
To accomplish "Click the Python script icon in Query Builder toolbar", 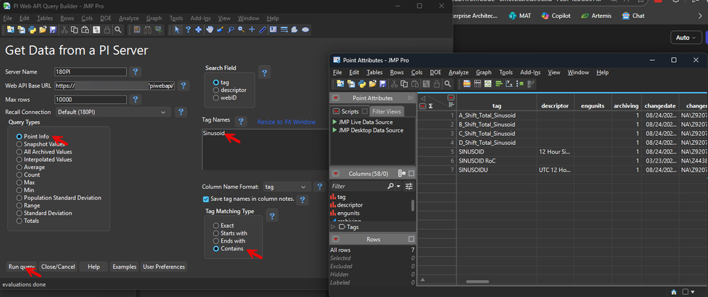I will 32,30.
